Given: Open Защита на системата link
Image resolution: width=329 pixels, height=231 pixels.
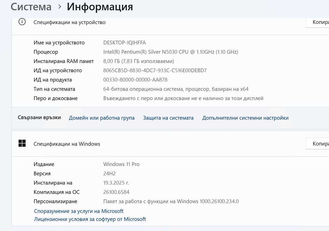Looking at the screenshot, I should click(168, 118).
